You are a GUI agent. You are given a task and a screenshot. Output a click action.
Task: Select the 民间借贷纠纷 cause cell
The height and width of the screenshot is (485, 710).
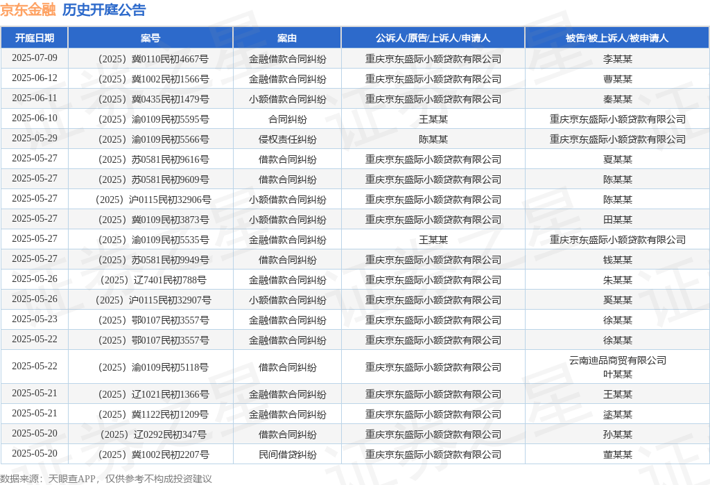pos(287,455)
